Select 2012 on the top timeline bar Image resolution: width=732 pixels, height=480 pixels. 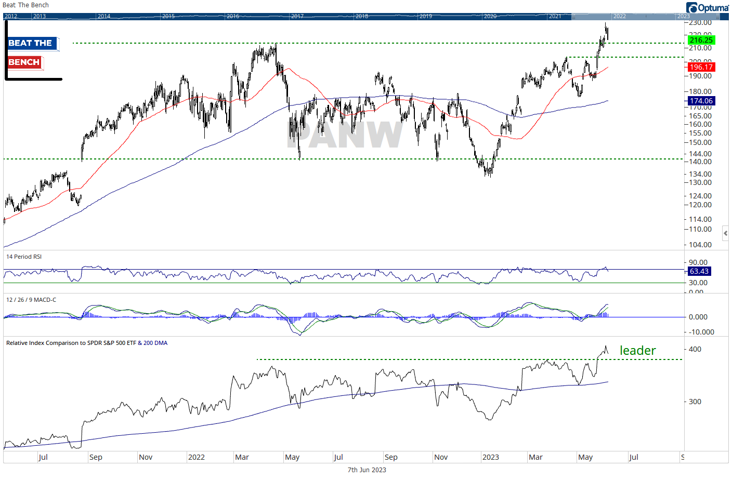pos(11,16)
